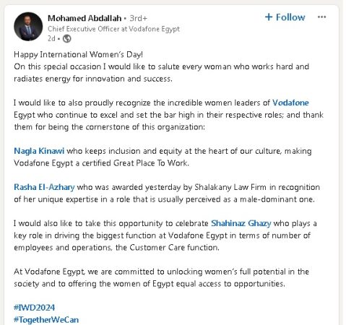Open Rasha El-Azhary's tagged profile
The width and height of the screenshot is (346, 325).
click(x=44, y=187)
